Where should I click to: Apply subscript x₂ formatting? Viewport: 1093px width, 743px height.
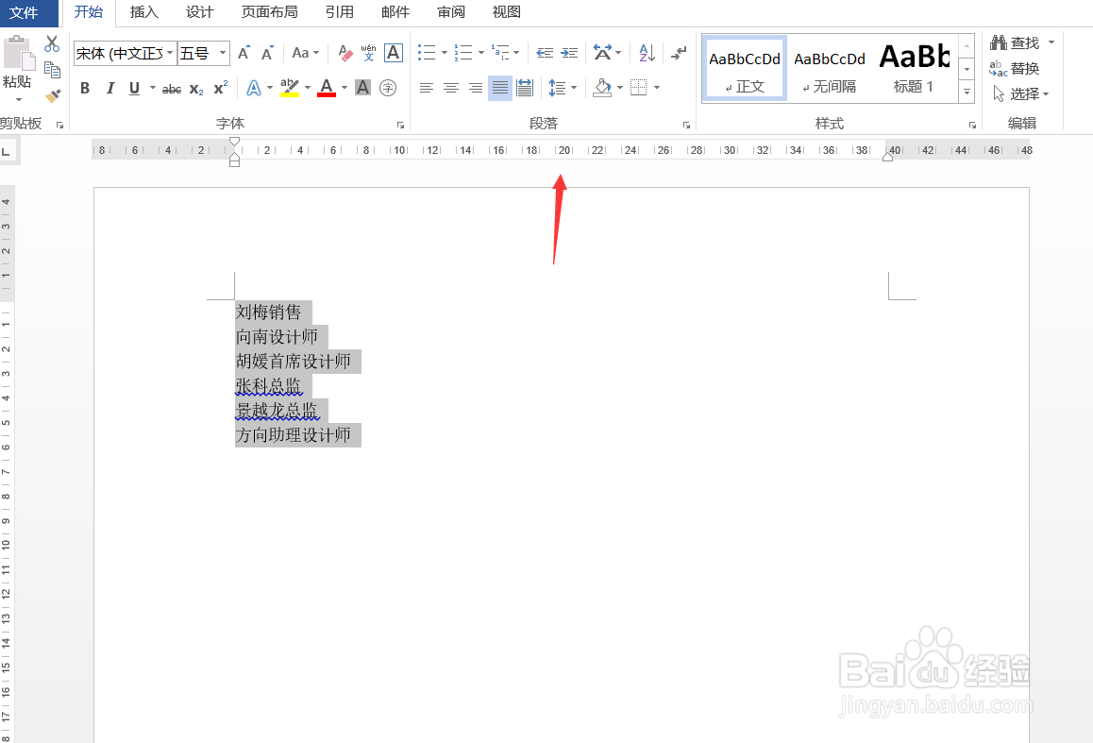pyautogui.click(x=196, y=89)
